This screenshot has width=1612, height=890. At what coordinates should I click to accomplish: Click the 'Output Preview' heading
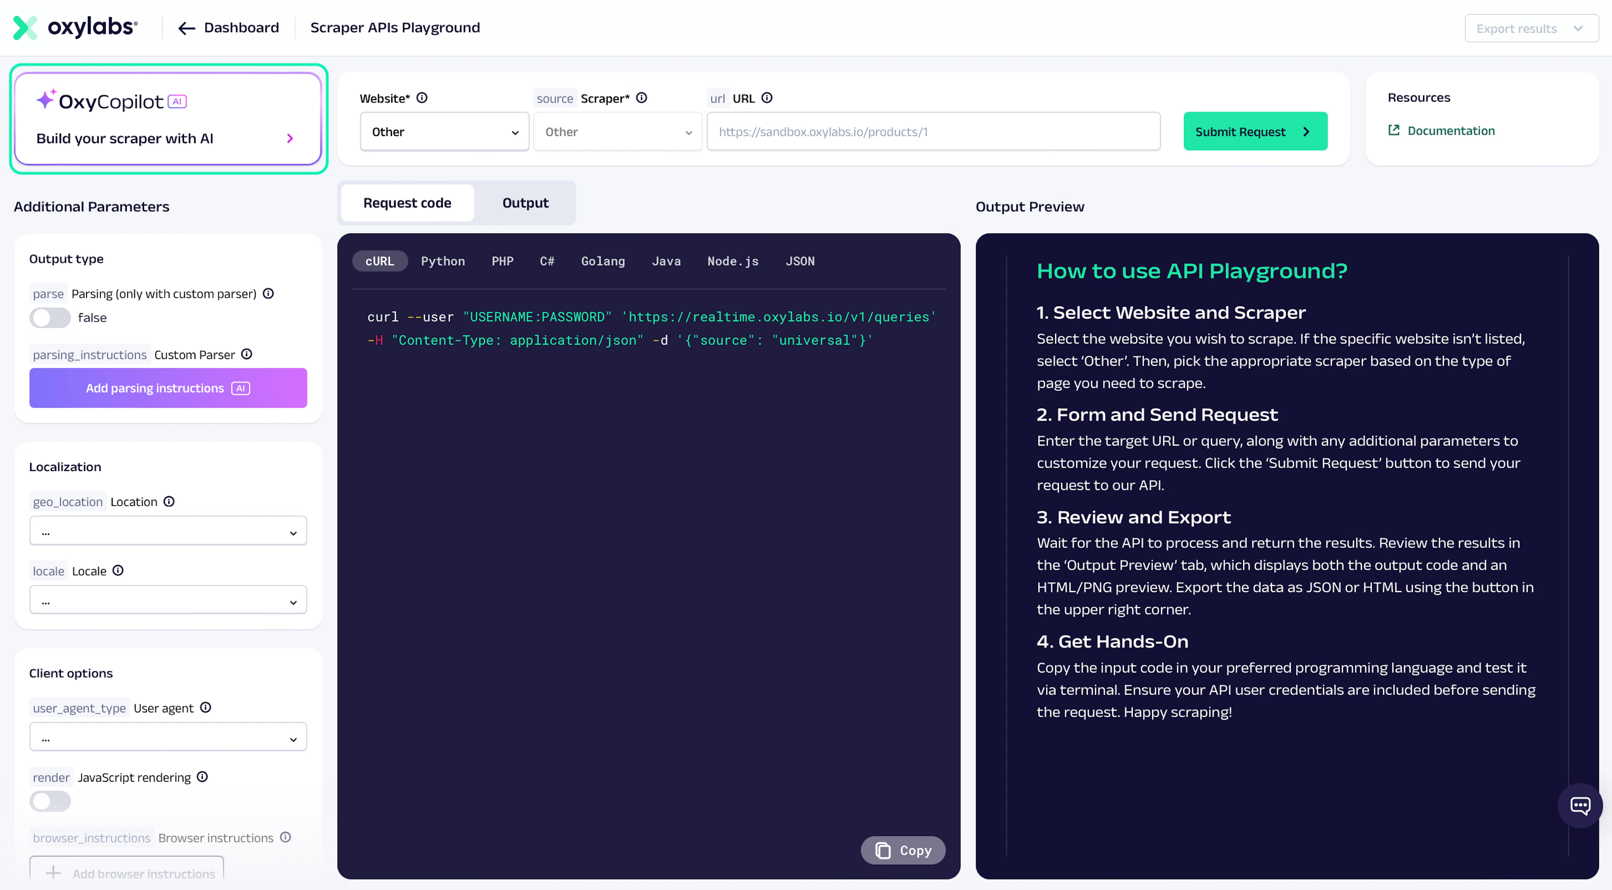(x=1029, y=207)
